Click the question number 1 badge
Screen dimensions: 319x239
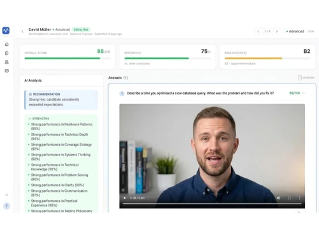point(122,94)
